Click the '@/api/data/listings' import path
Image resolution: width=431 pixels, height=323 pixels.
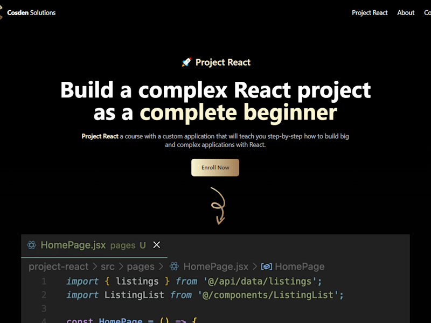[x=260, y=282]
